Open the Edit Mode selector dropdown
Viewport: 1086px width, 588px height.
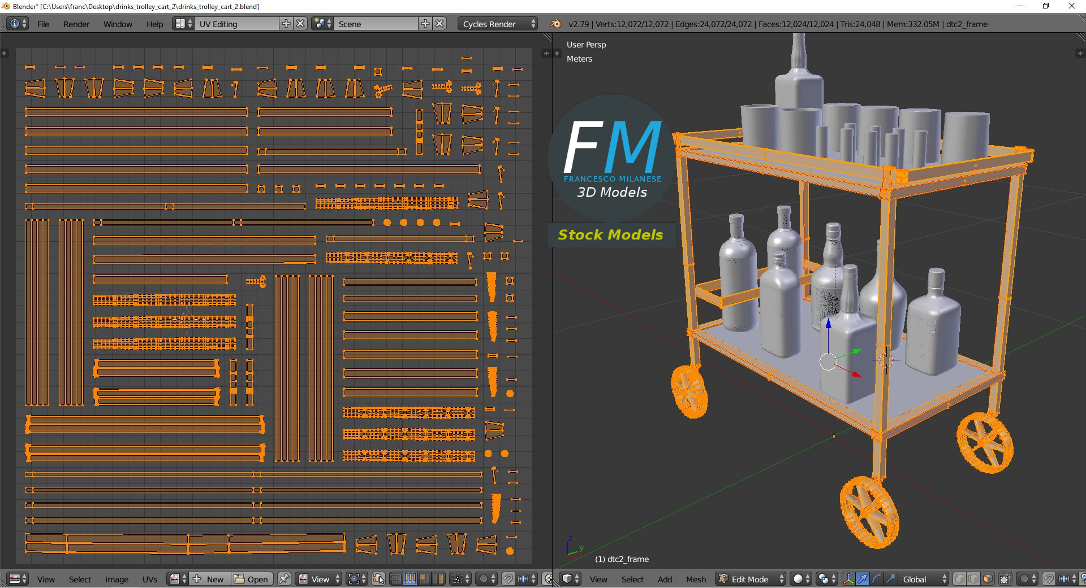point(751,579)
